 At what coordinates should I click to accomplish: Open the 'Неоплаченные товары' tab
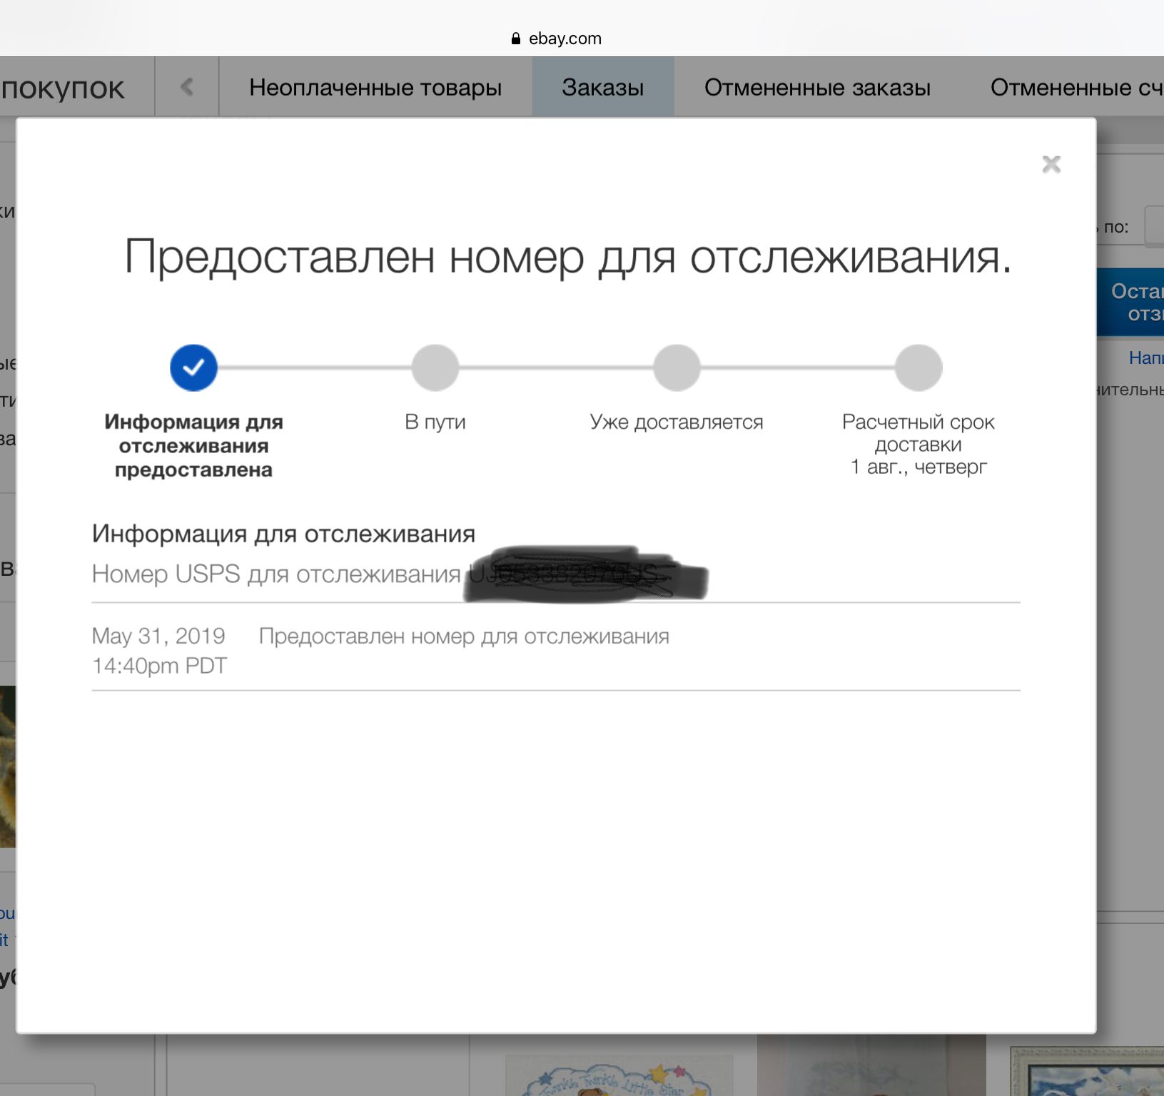click(x=375, y=87)
